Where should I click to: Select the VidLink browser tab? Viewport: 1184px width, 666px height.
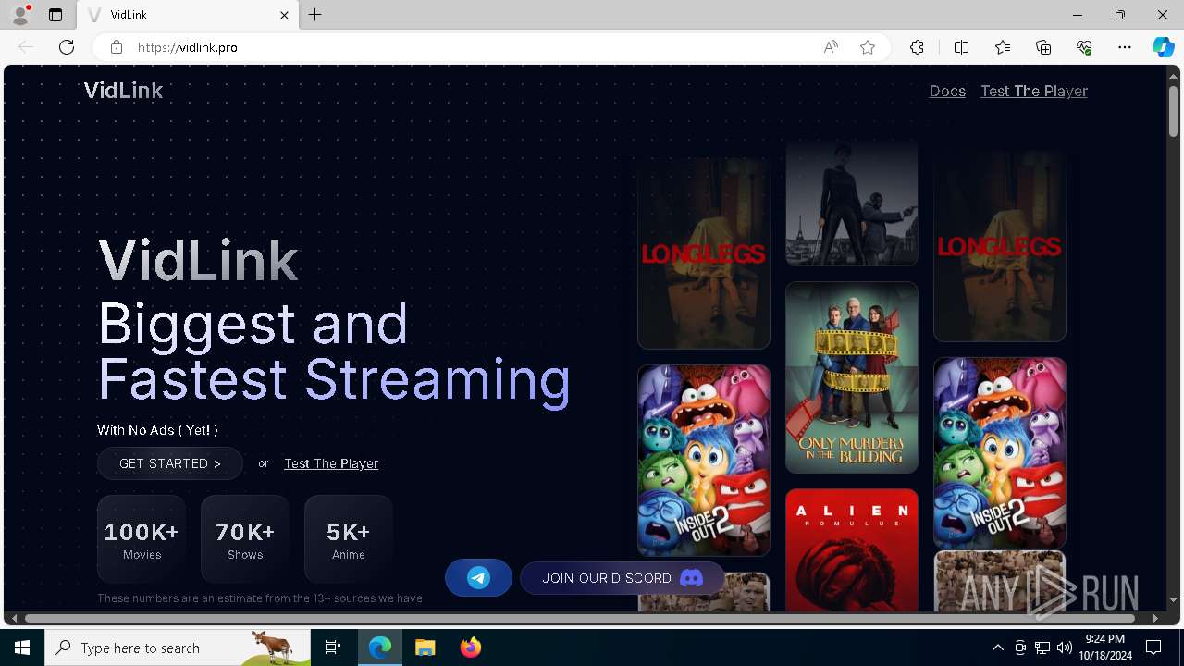click(x=188, y=15)
